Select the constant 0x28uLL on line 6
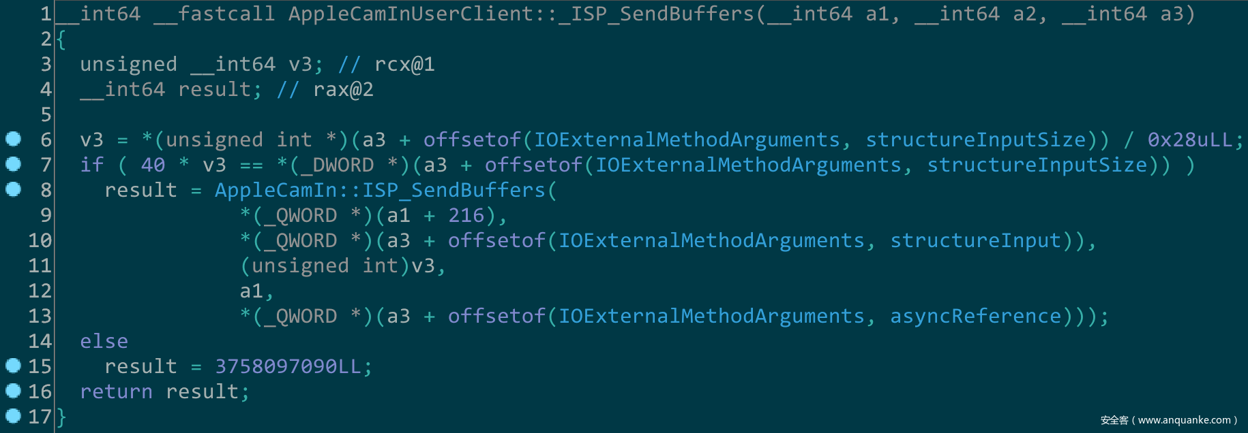The image size is (1248, 433). click(x=1190, y=140)
